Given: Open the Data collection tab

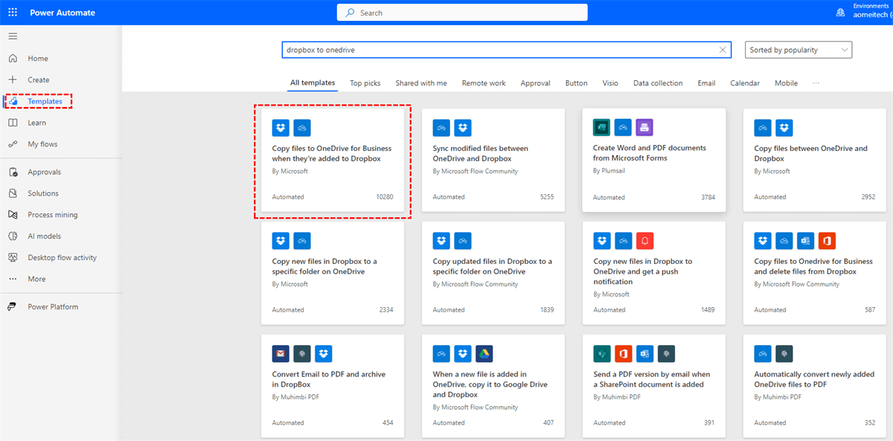Looking at the screenshot, I should click(658, 83).
